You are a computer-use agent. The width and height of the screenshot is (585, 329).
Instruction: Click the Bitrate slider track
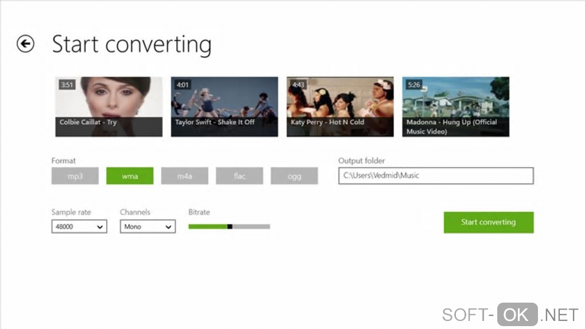click(x=229, y=226)
